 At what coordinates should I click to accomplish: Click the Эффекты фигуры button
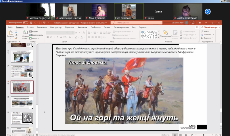click(189, 38)
